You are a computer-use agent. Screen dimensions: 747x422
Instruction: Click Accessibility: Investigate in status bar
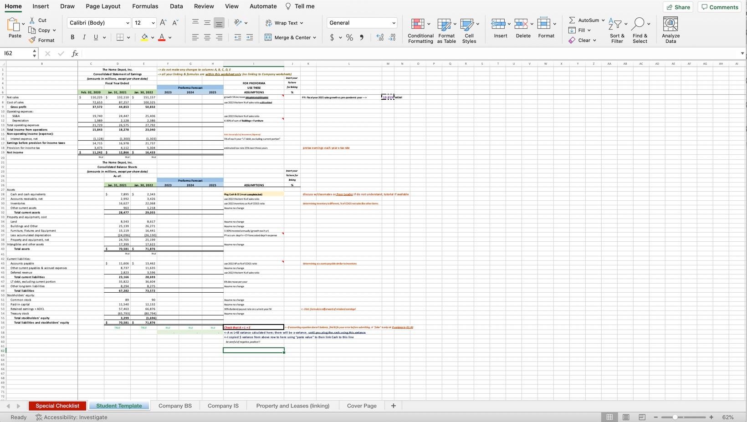point(72,417)
